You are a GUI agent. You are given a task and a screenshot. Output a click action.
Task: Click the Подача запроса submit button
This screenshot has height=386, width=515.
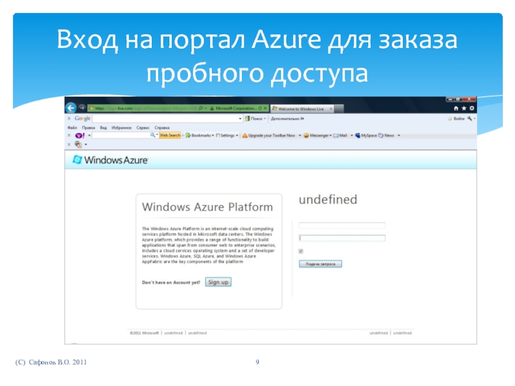[320, 264]
